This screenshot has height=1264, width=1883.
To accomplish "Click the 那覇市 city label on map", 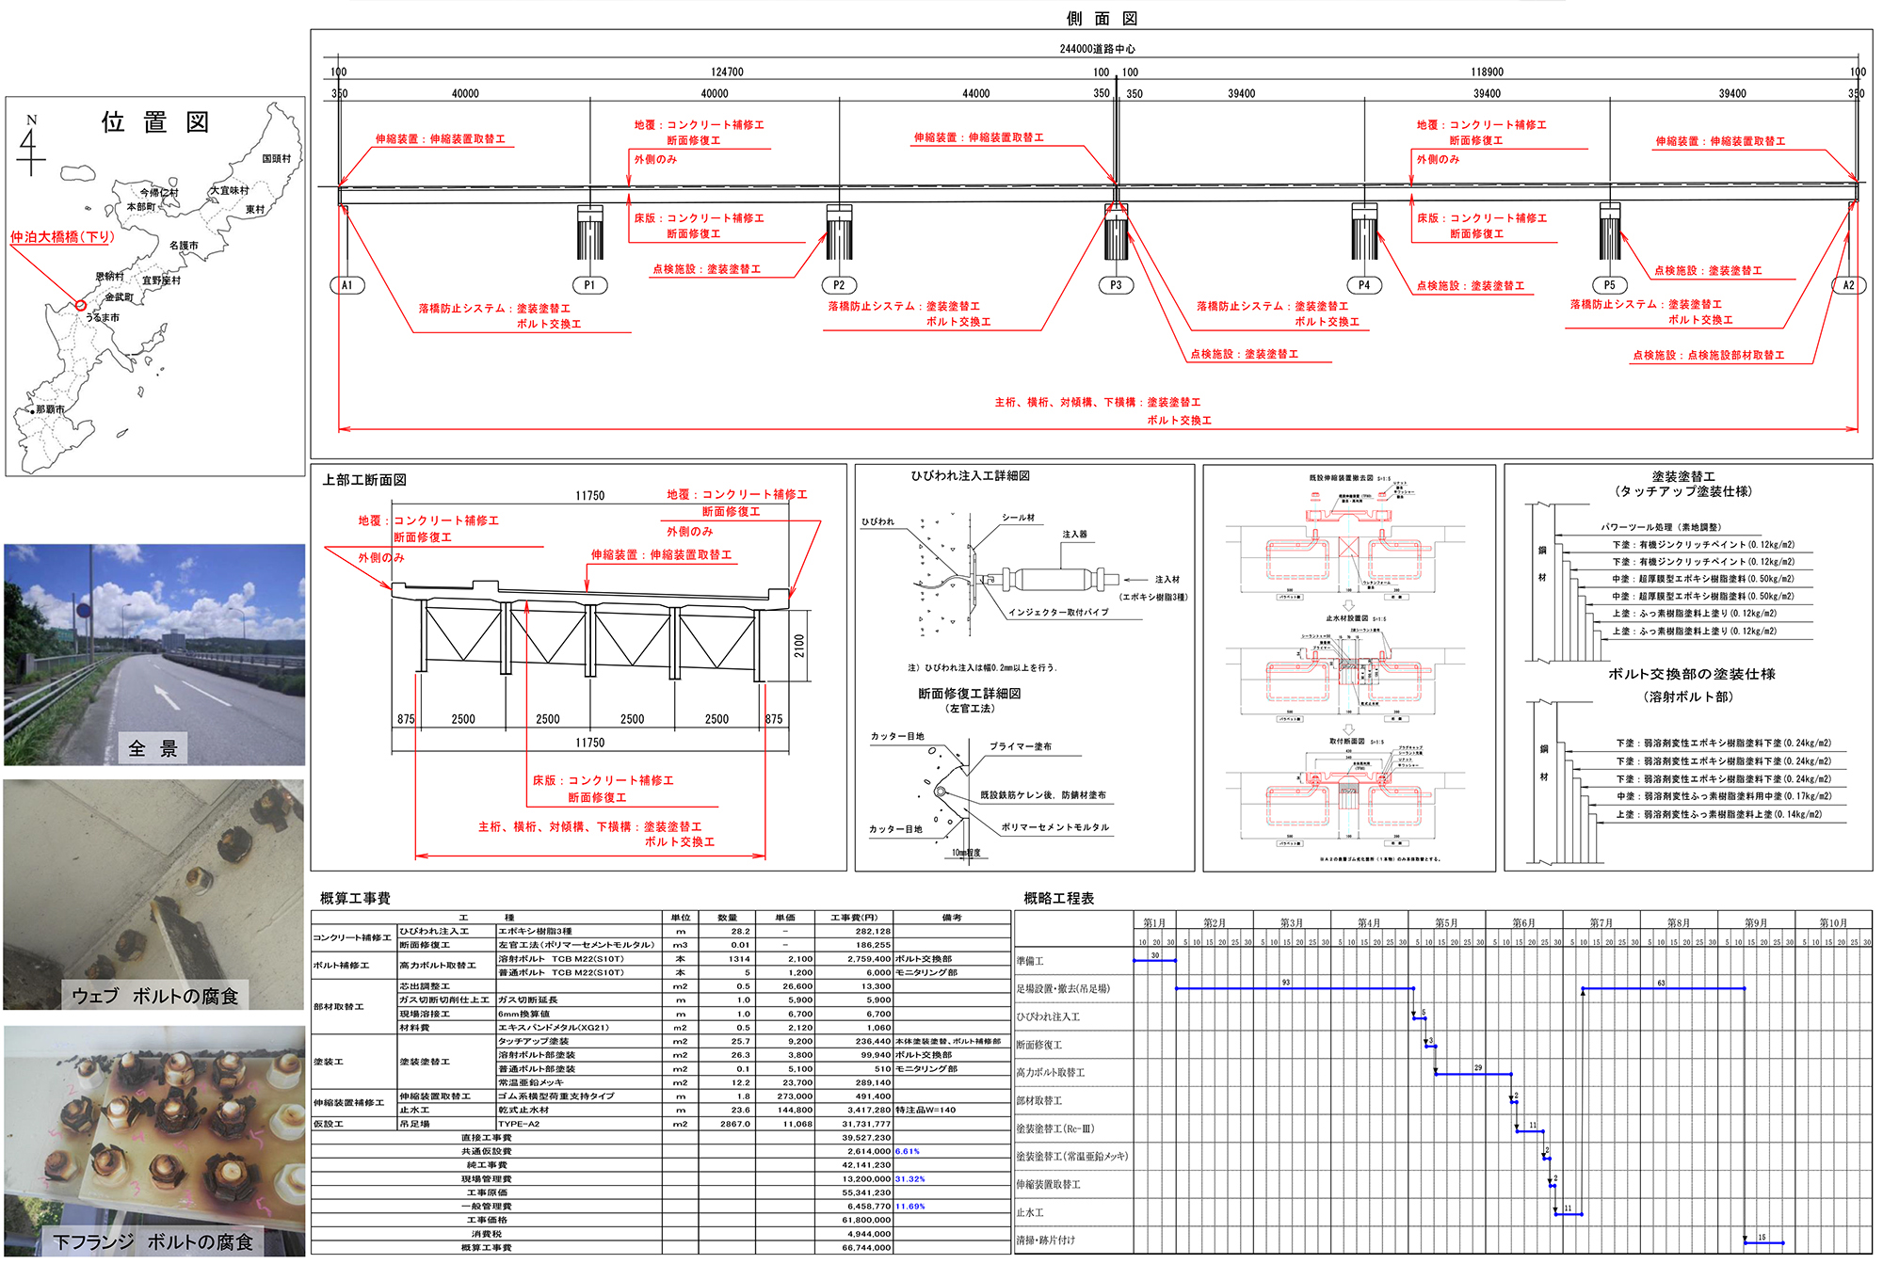I will coord(51,409).
